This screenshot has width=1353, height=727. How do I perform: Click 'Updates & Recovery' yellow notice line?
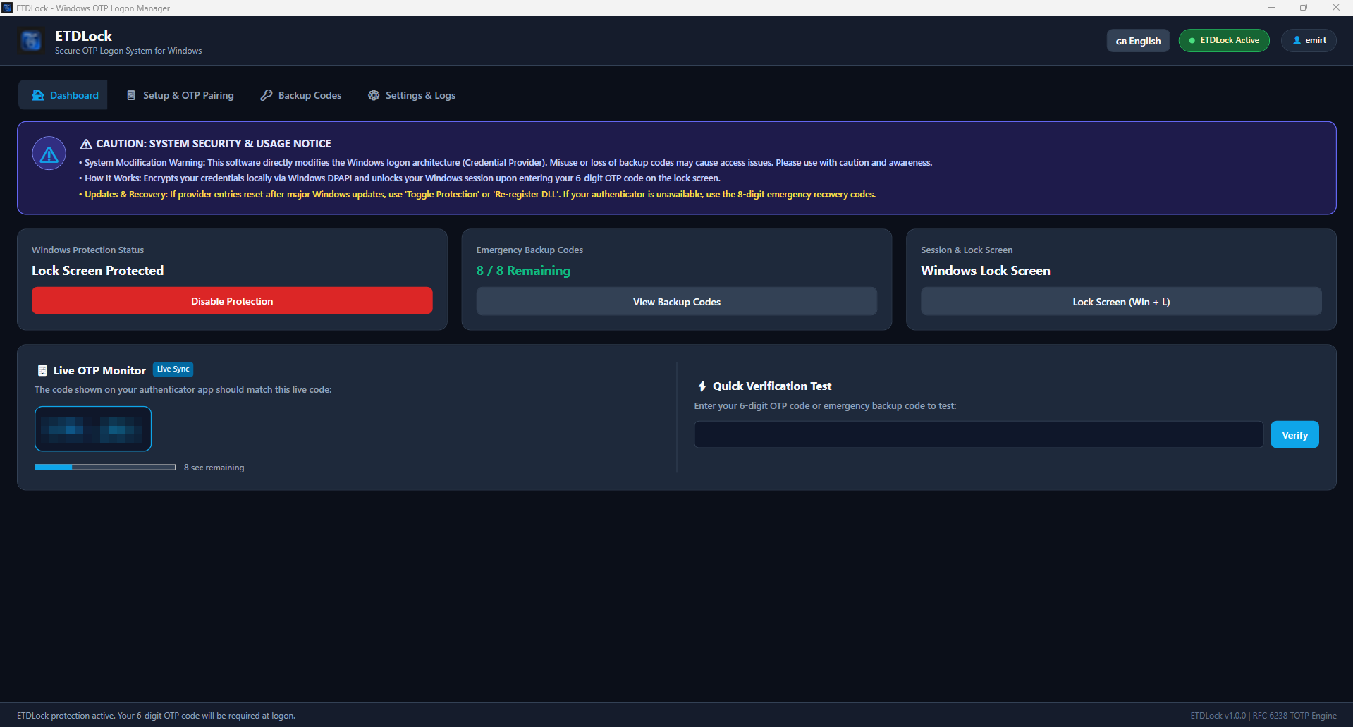click(477, 195)
